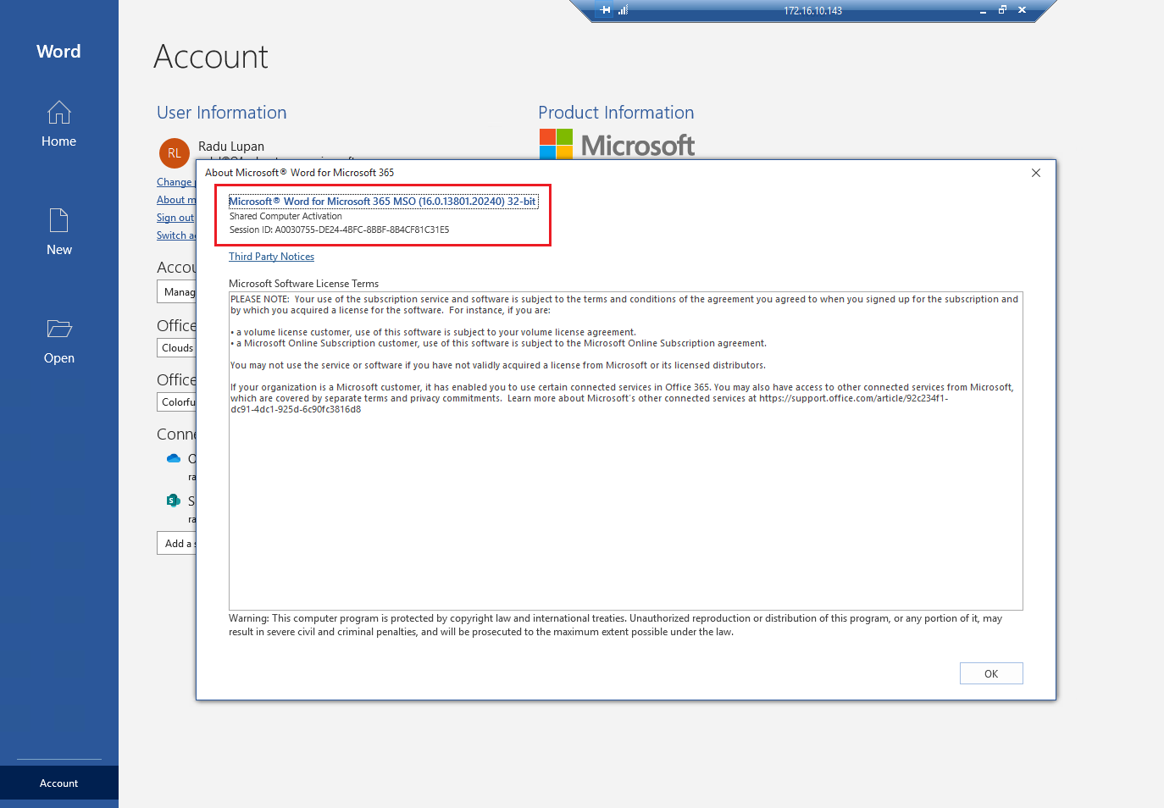Click the RL user avatar
The height and width of the screenshot is (808, 1164).
tap(174, 152)
